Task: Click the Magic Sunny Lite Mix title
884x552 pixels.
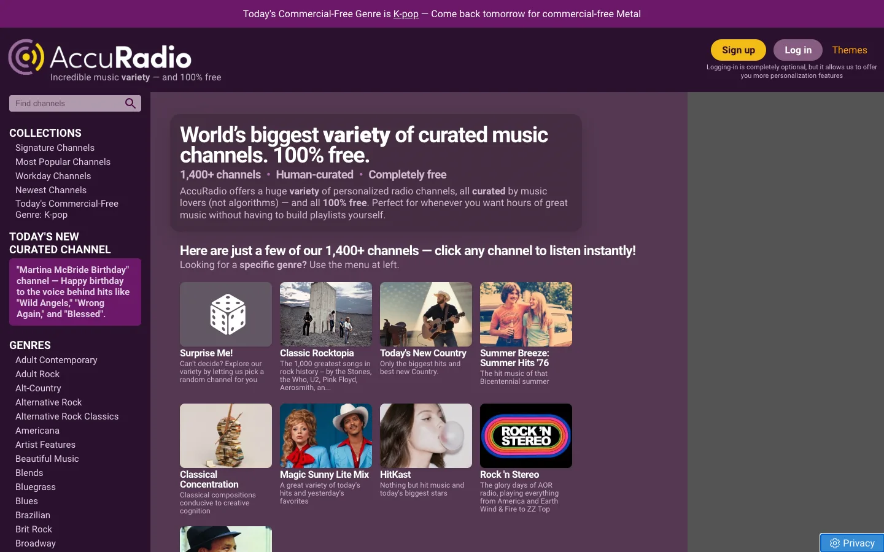Action: click(324, 475)
